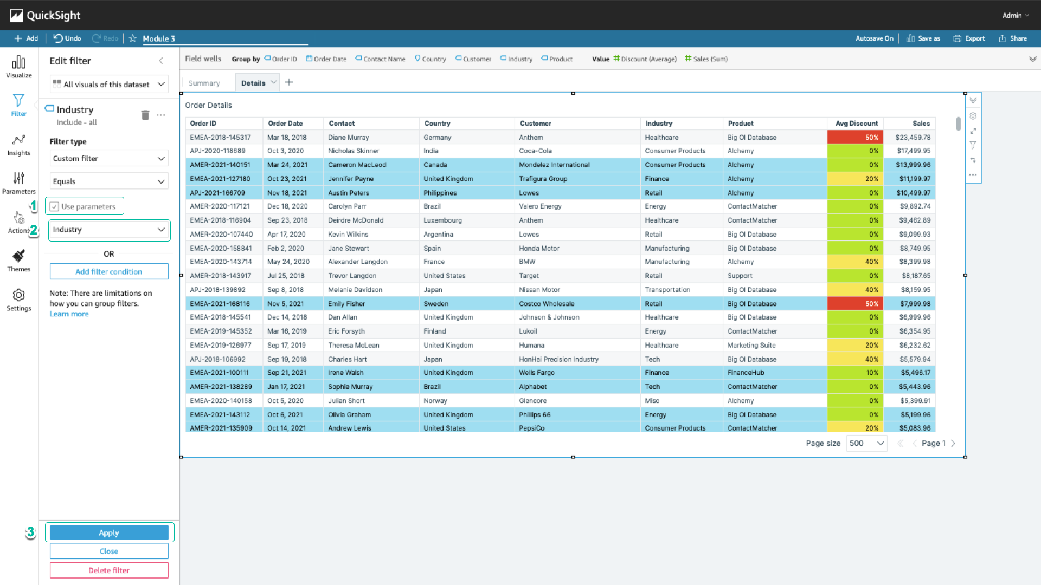Open visual filter funnel icon on table
This screenshot has height=585, width=1041.
click(x=973, y=145)
